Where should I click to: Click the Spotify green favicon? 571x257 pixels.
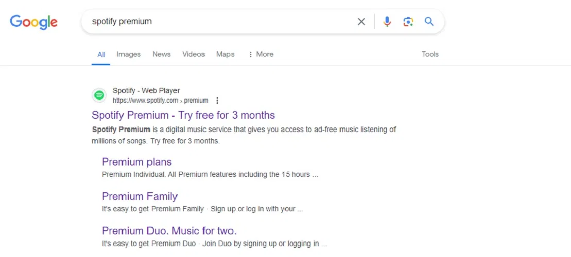click(x=99, y=95)
